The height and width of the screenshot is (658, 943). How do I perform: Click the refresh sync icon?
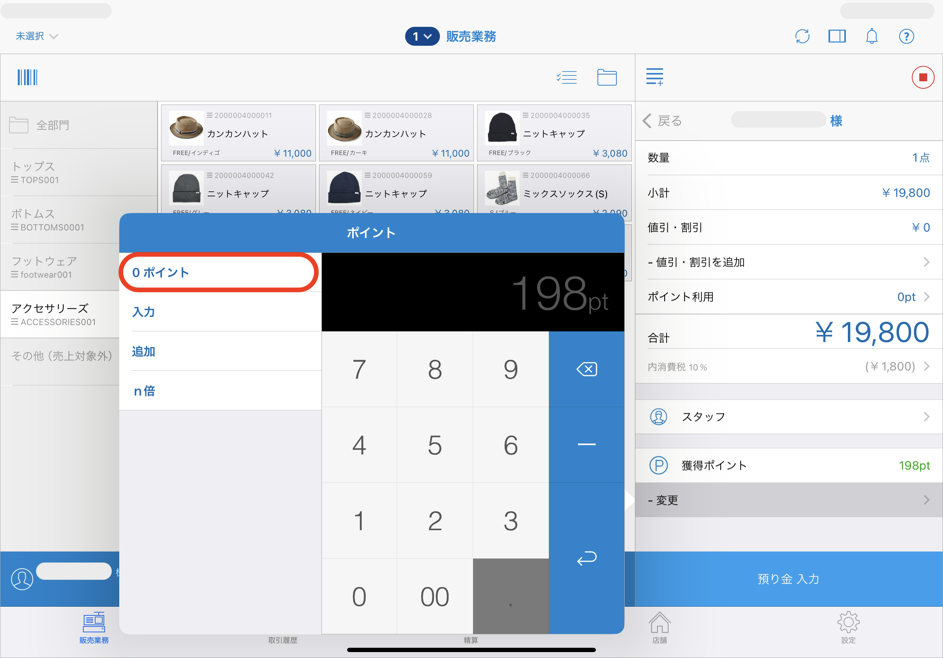(x=802, y=36)
